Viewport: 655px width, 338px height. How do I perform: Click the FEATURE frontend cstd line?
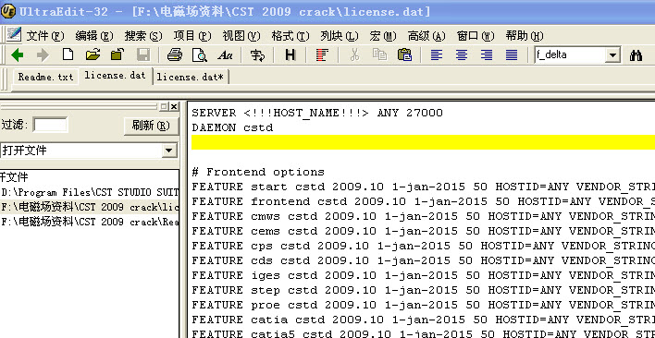423,201
